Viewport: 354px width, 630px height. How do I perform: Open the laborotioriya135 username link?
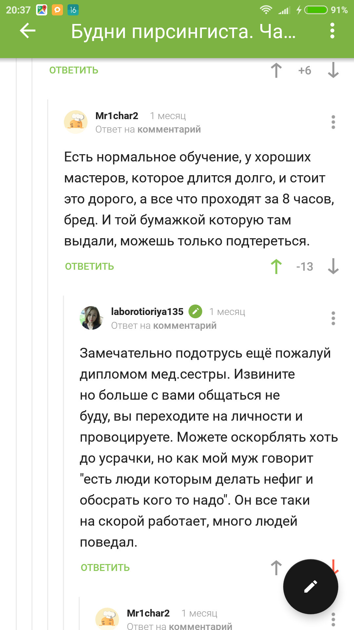(147, 312)
